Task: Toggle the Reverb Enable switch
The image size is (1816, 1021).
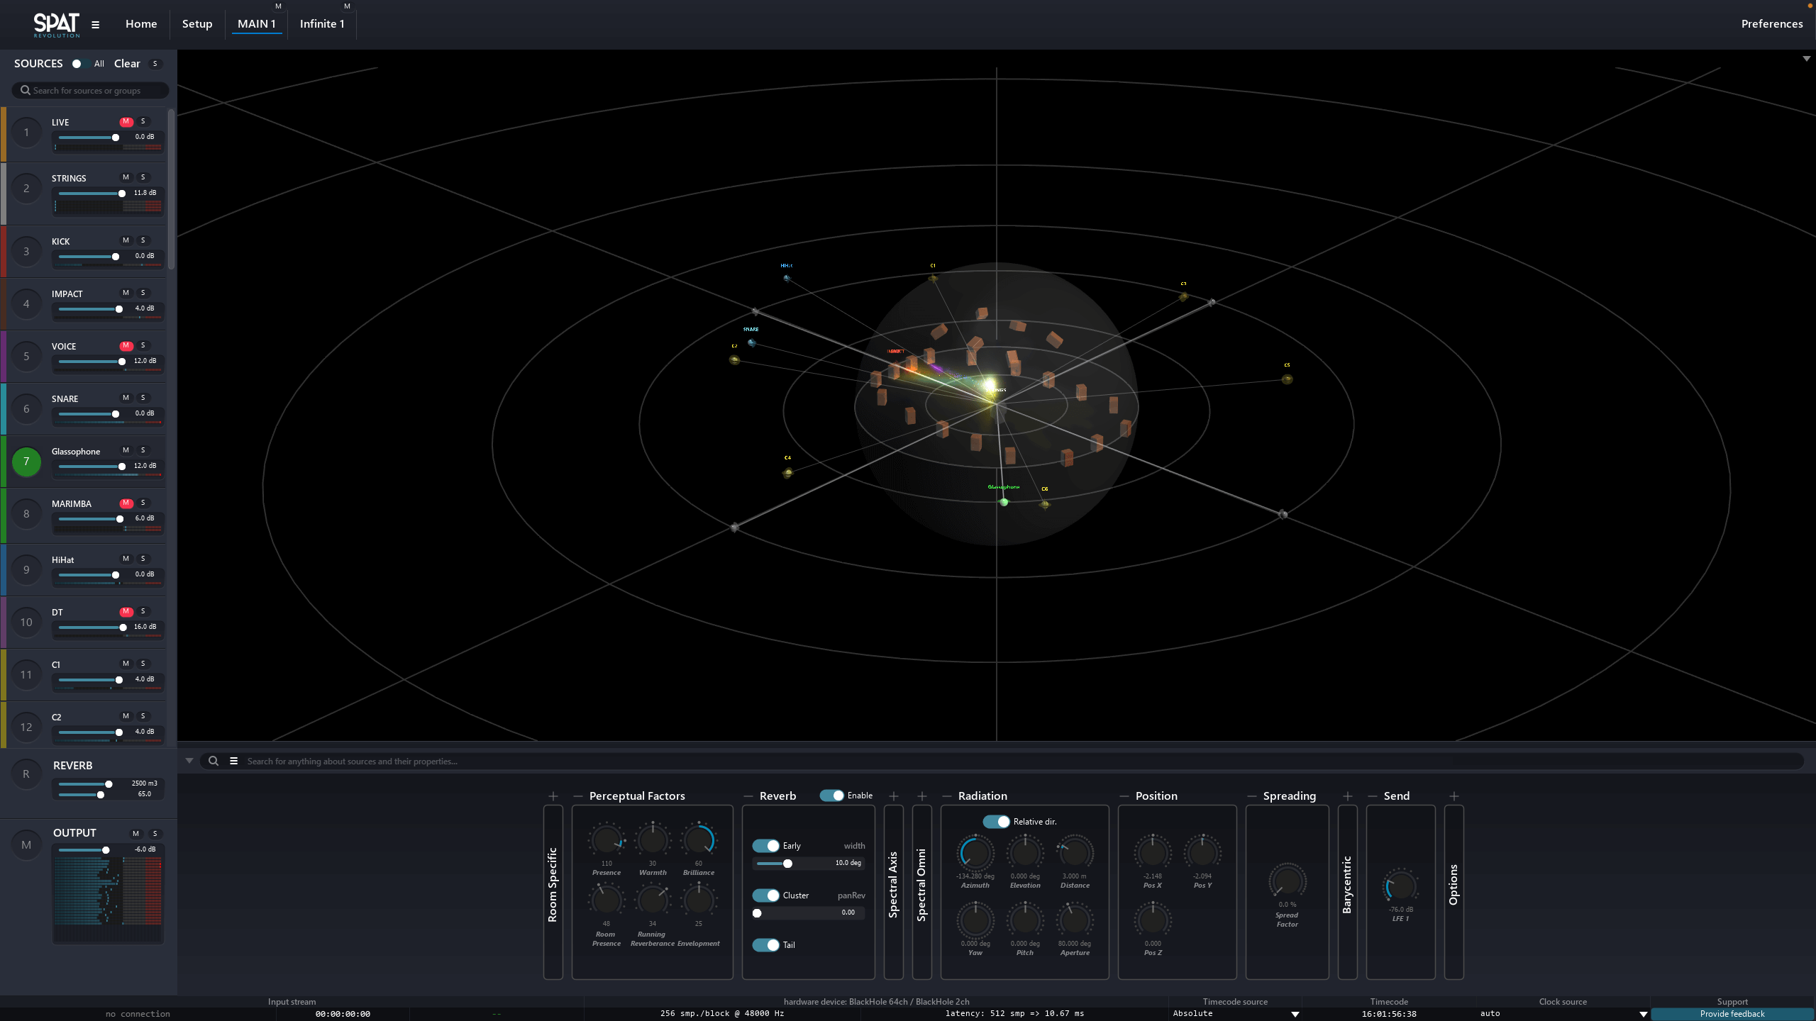Action: (831, 796)
